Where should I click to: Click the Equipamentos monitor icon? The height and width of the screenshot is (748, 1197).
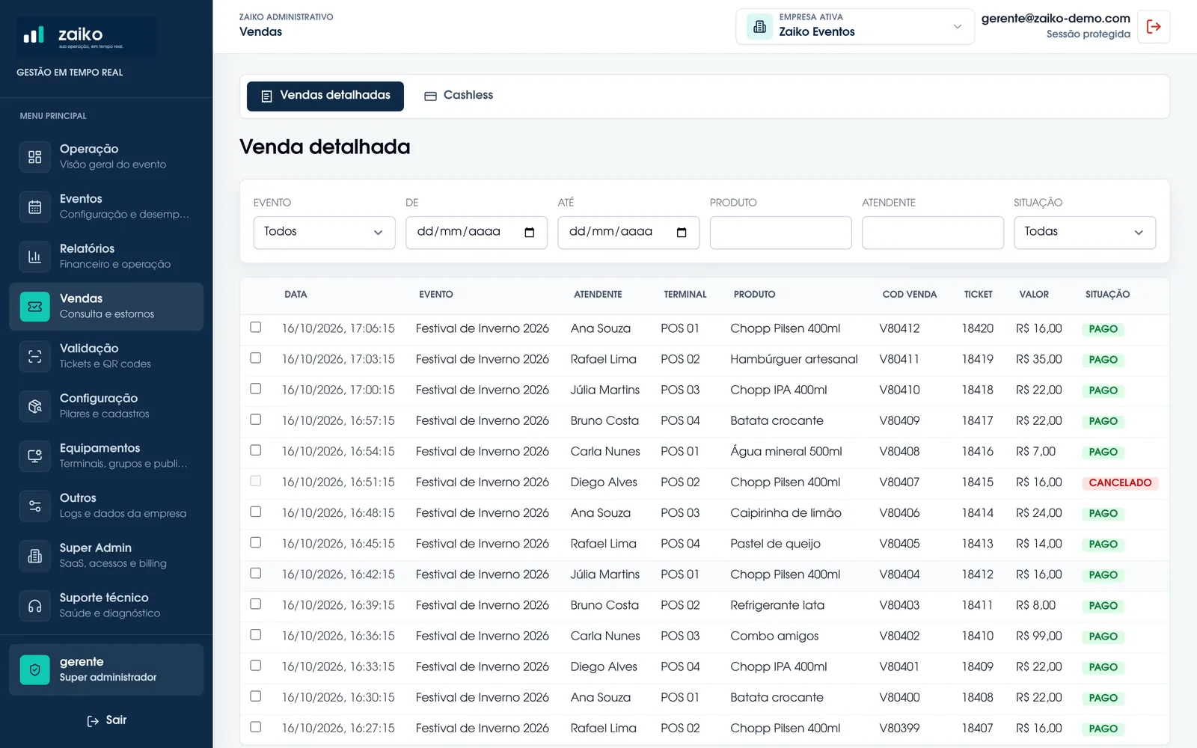click(34, 456)
